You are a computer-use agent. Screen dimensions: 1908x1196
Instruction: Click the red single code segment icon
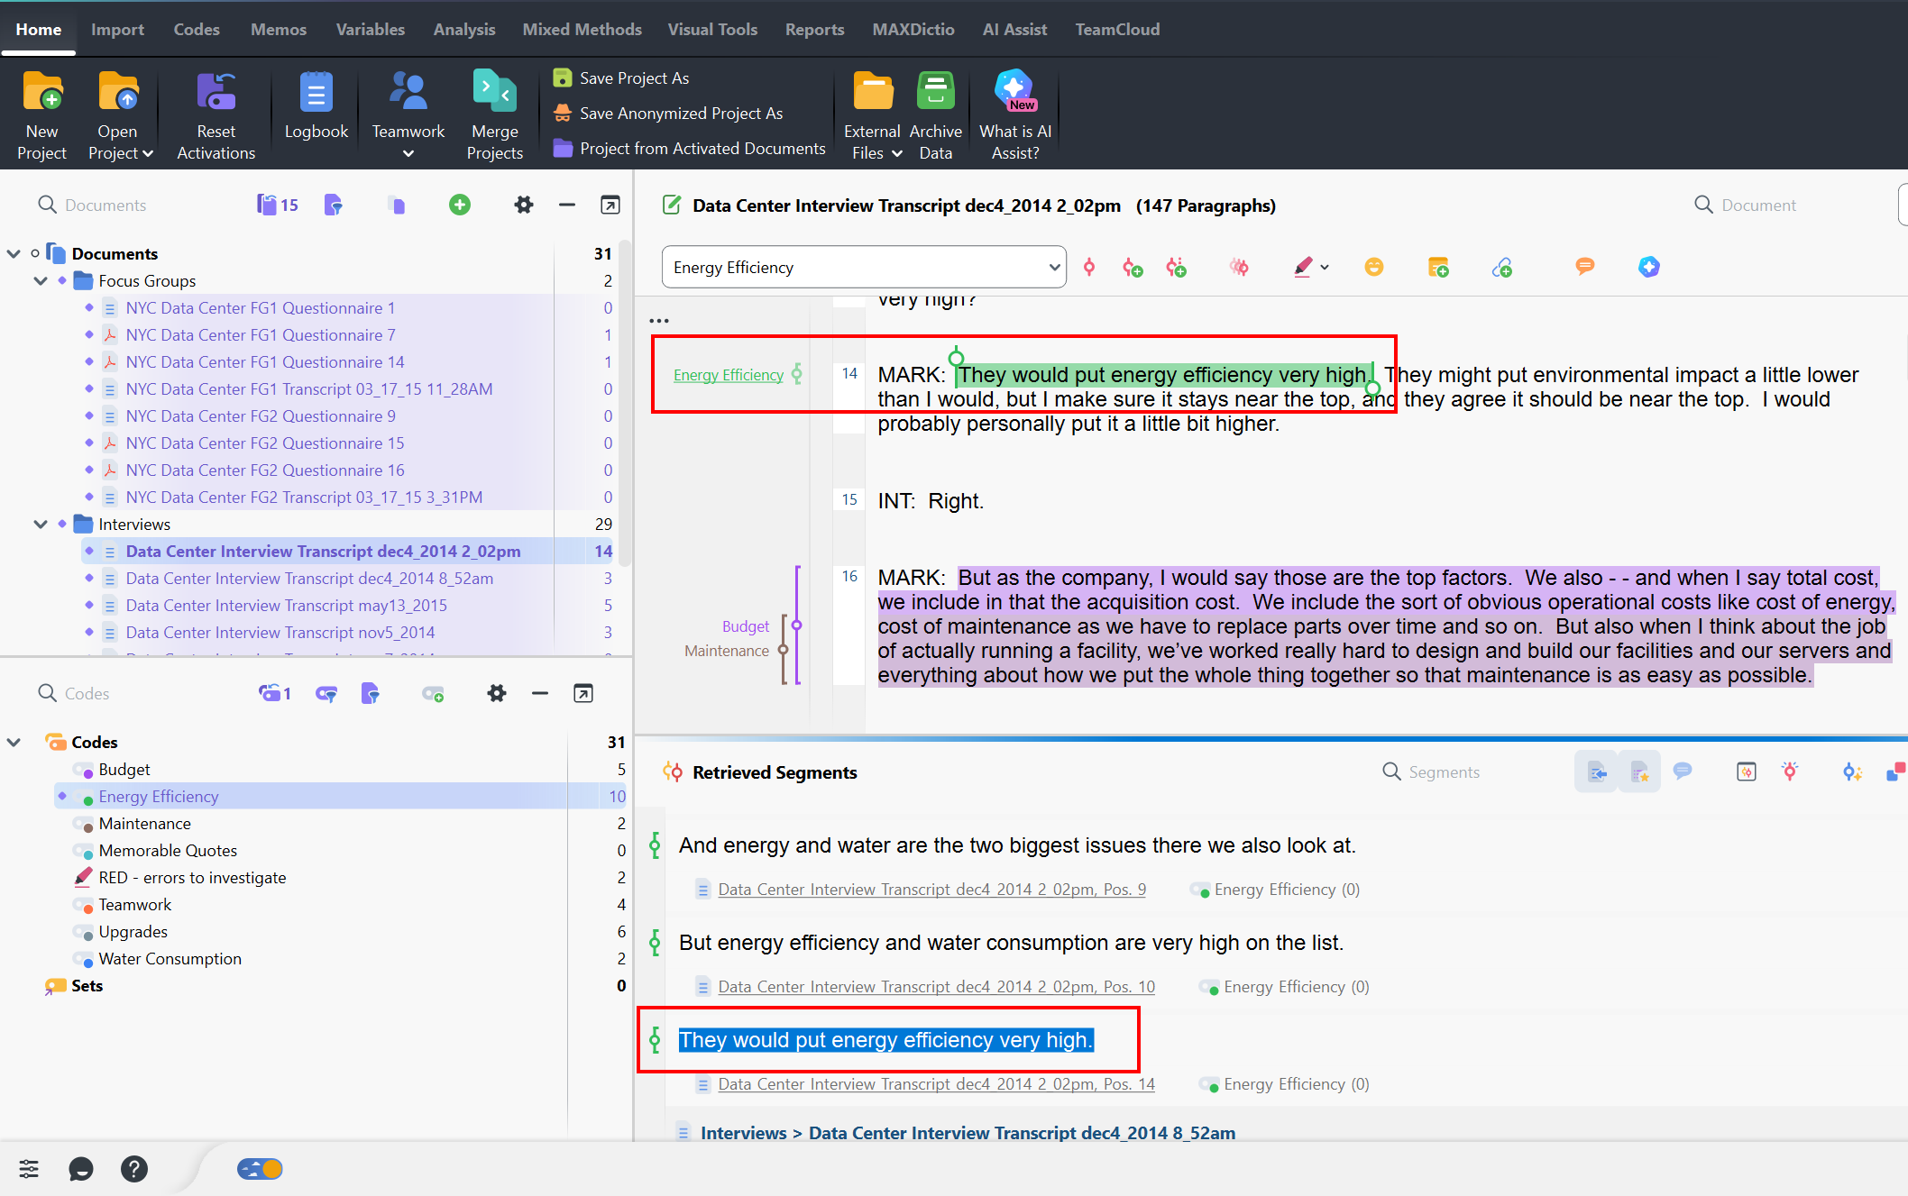(1089, 267)
